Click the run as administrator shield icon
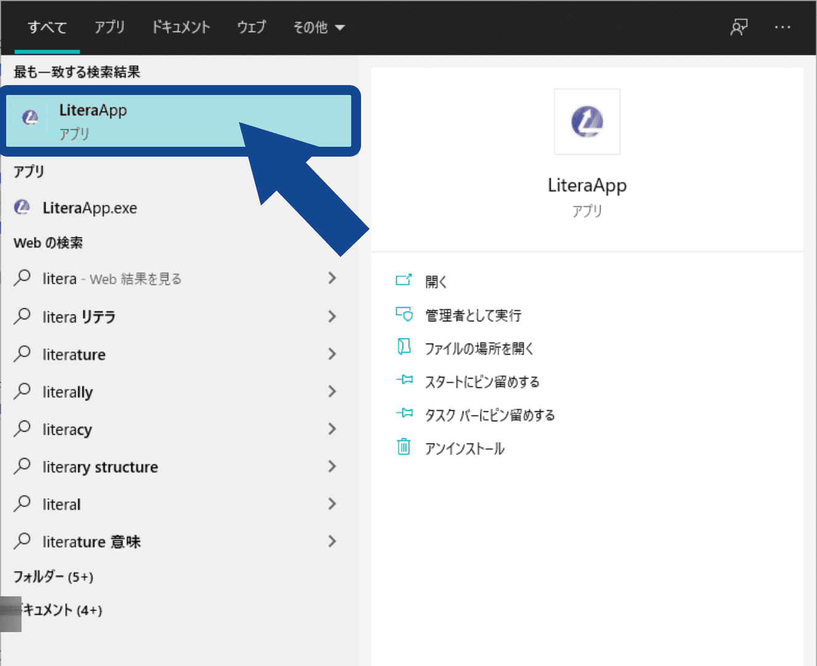Screen dimensions: 817x666 (x=404, y=314)
